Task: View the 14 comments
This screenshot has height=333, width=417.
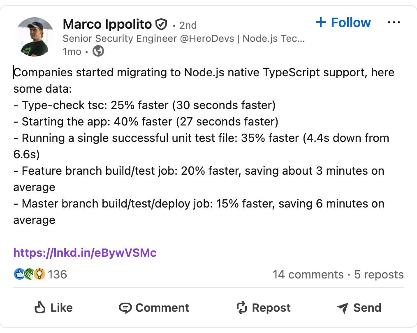Action: [x=309, y=275]
